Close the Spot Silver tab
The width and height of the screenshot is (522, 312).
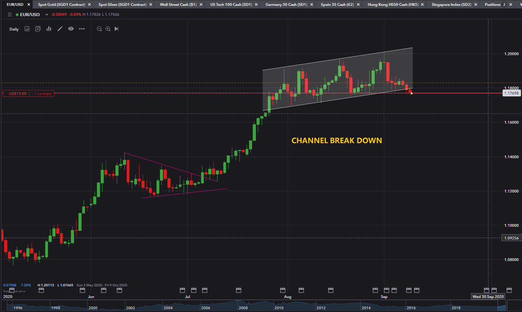pyautogui.click(x=151, y=4)
